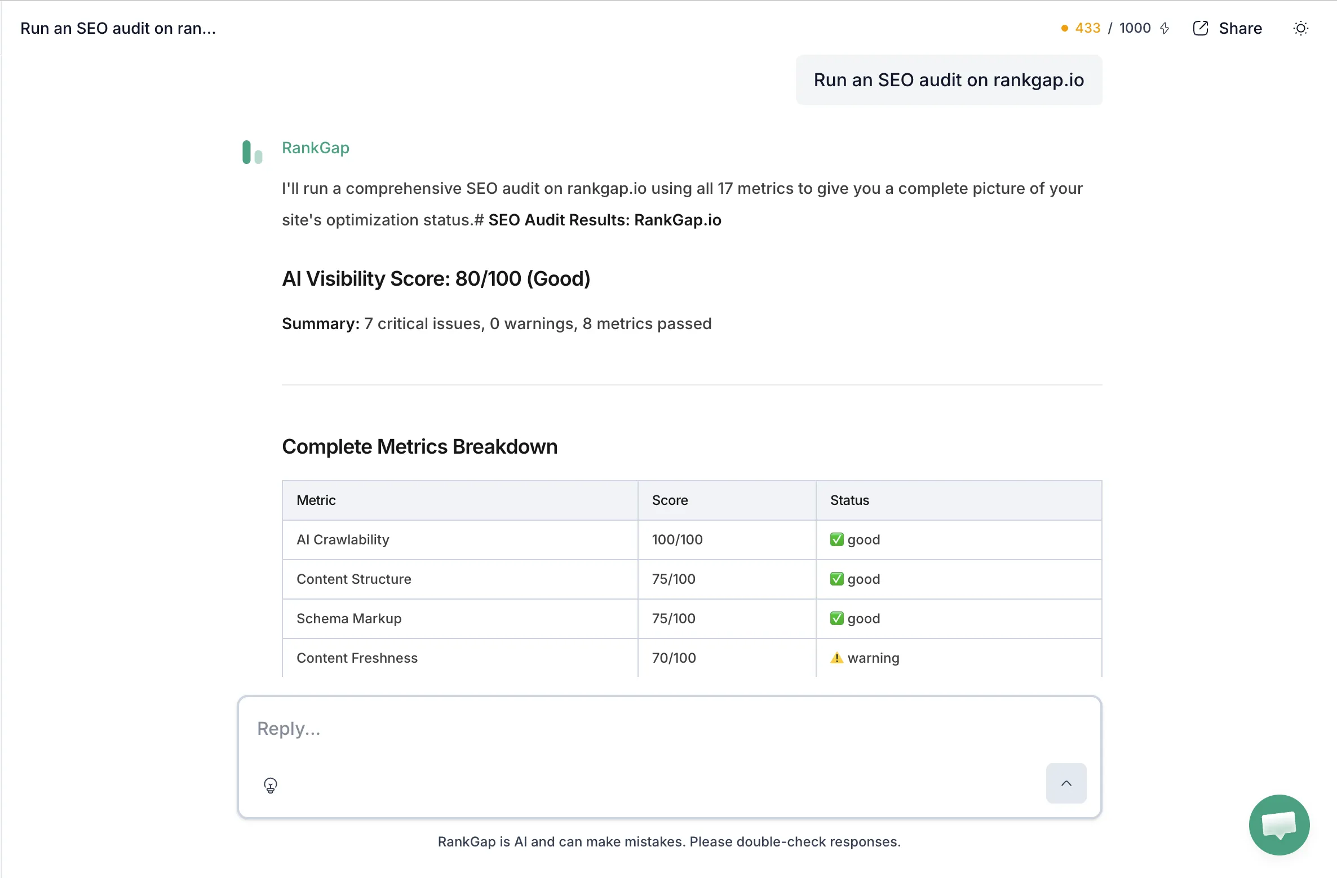Click the Score column header

pos(670,500)
